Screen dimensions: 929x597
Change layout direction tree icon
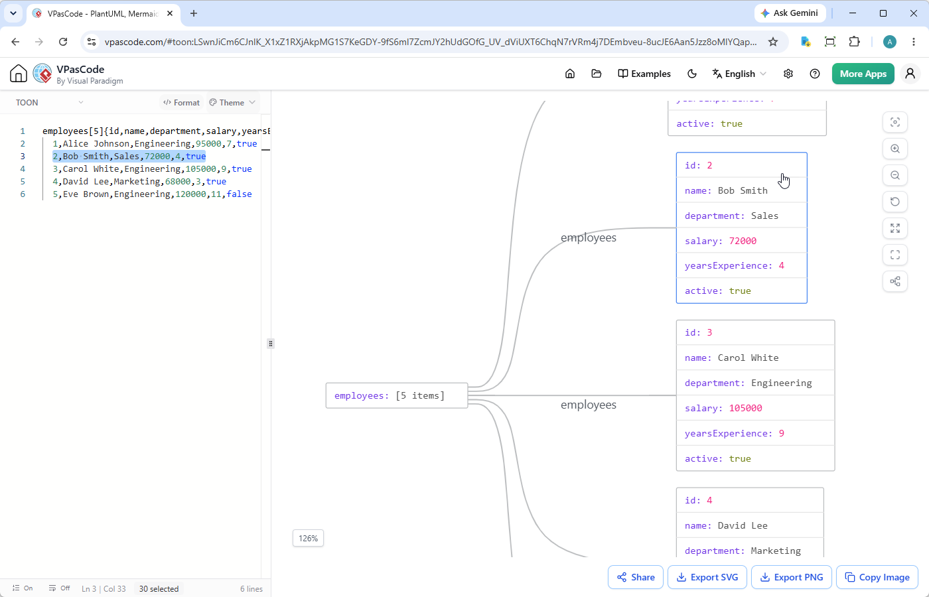tap(895, 281)
